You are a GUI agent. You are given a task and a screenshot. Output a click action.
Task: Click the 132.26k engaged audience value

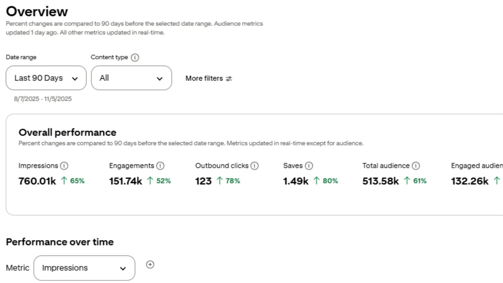470,181
